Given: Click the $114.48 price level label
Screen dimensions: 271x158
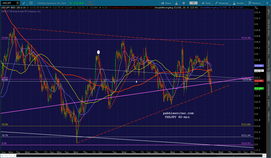Looking at the screenshot, I should [x=246, y=38].
